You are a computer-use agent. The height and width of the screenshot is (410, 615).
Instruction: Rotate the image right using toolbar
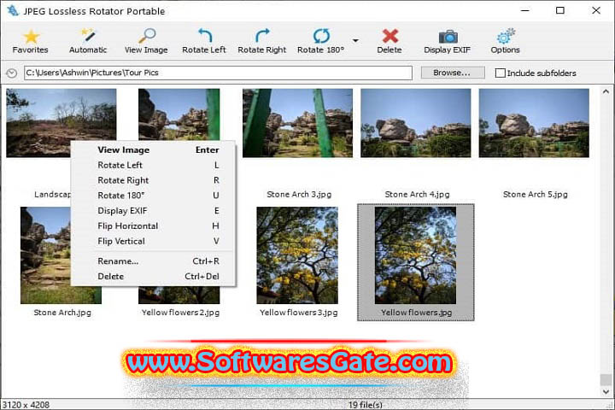pyautogui.click(x=262, y=36)
